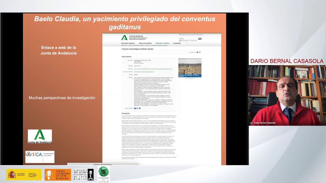Screen dimensions: 326x183
Task: Share page via Facebook icon beside Compartir en
Action: [x=197, y=52]
